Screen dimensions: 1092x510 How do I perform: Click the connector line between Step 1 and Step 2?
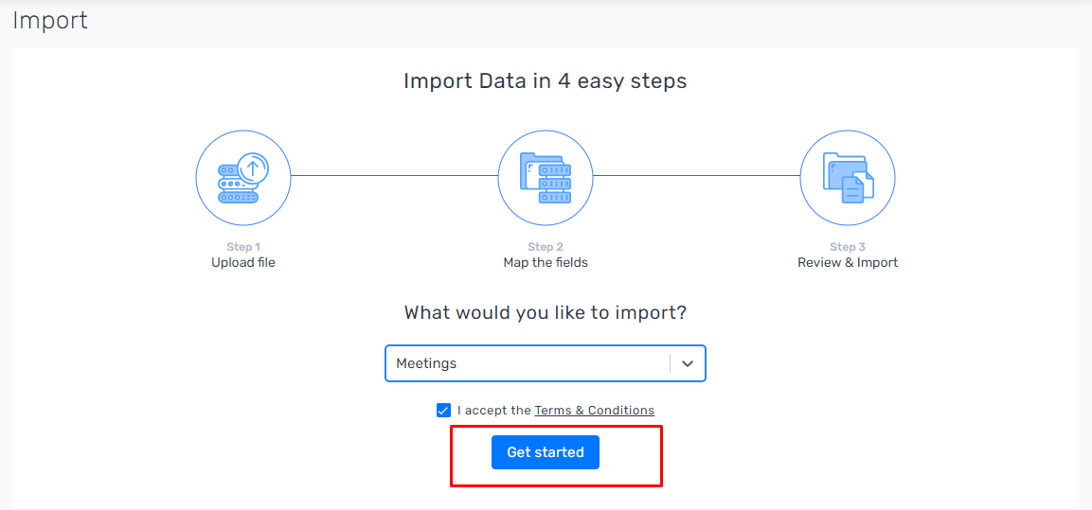(394, 175)
